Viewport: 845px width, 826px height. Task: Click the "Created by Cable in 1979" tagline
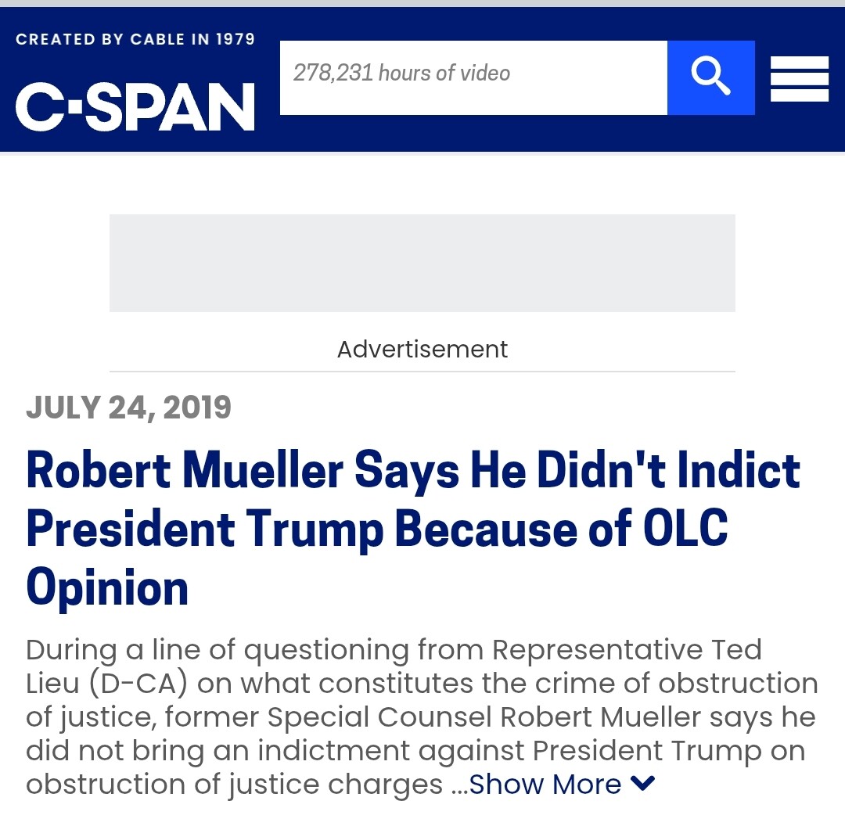[x=135, y=39]
